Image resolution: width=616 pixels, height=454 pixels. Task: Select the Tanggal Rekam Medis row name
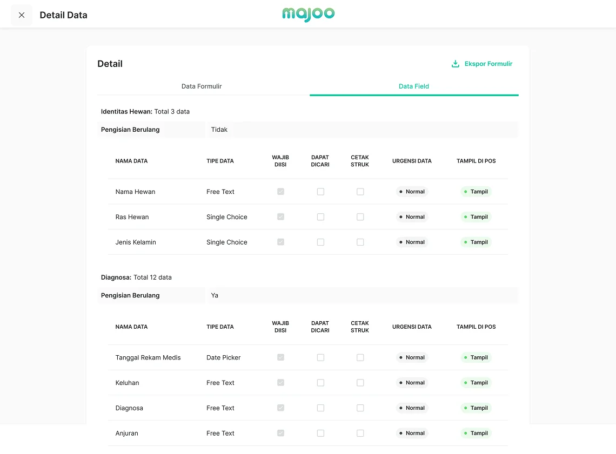coord(148,357)
